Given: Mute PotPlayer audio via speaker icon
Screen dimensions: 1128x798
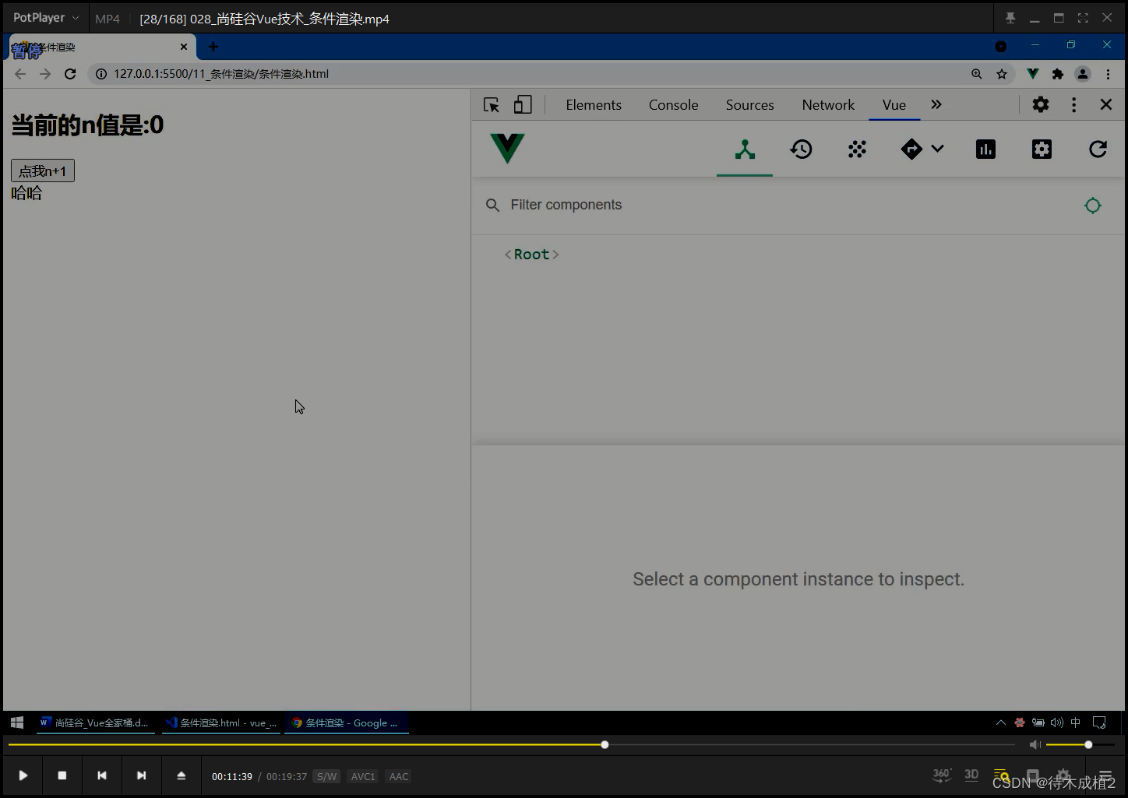Looking at the screenshot, I should pyautogui.click(x=1035, y=745).
